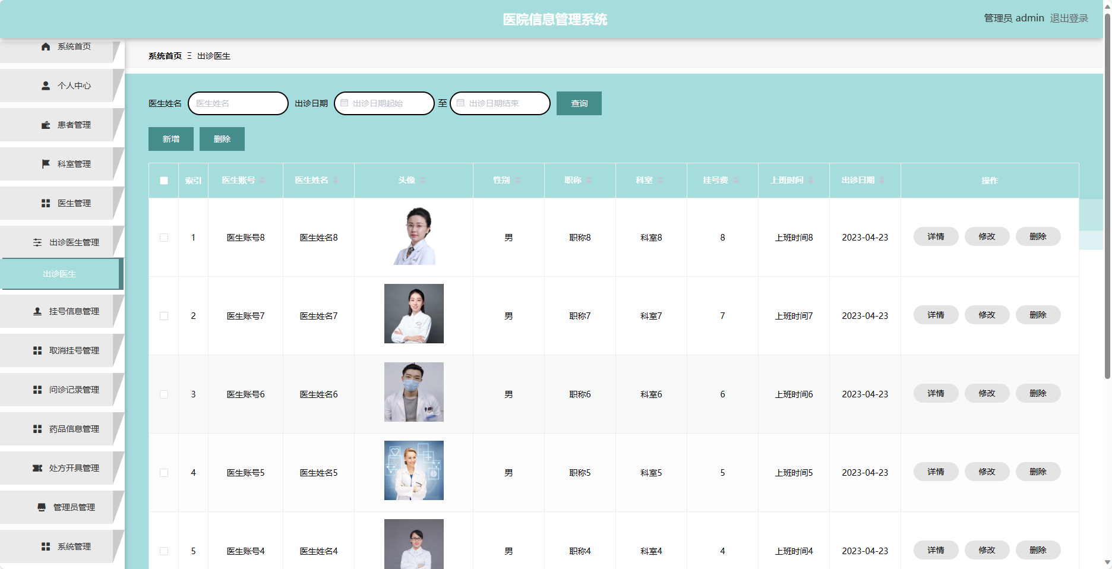Viewport: 1112px width, 569px height.
Task: Click the vertical page scrollbar
Action: point(1107,196)
